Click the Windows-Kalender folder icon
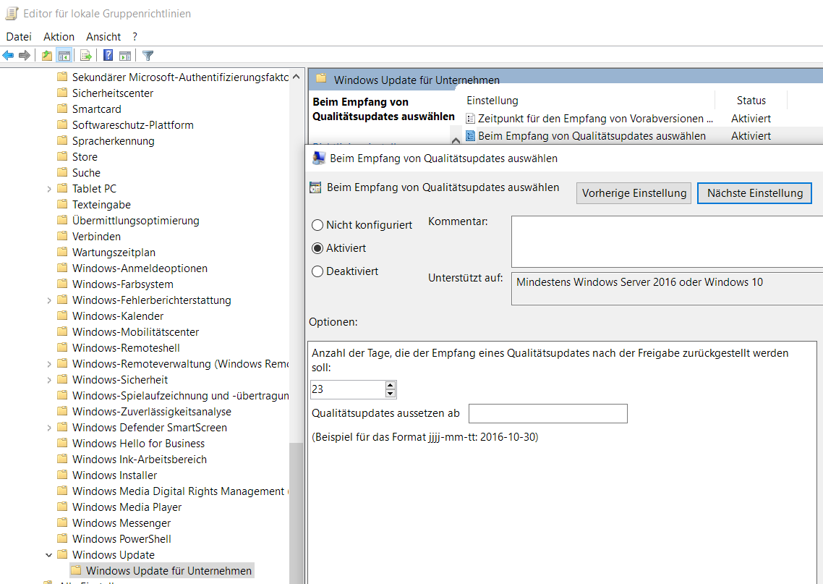Screen dimensions: 823x584 [62, 316]
